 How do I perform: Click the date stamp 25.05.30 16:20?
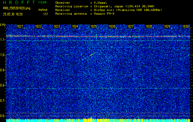click(13, 14)
